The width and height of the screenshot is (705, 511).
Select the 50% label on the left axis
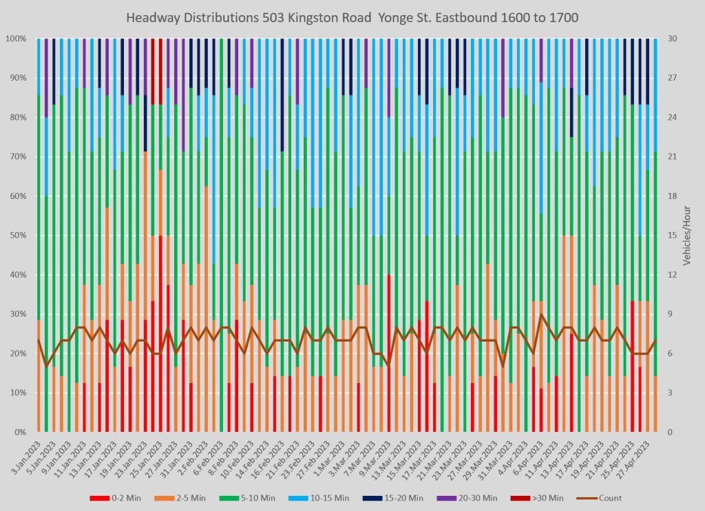[17, 236]
